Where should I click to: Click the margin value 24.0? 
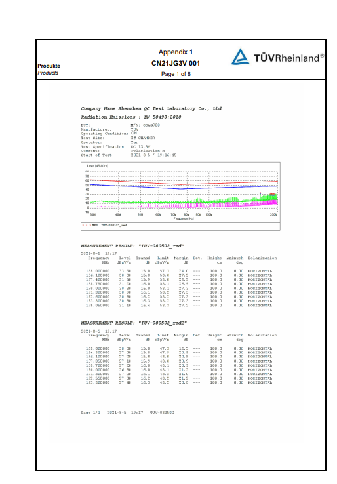184,271
